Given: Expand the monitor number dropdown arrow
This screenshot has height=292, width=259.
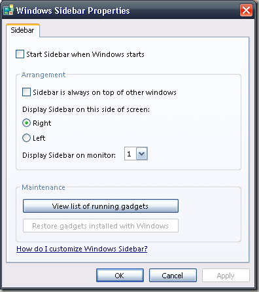Looking at the screenshot, I should [142, 154].
